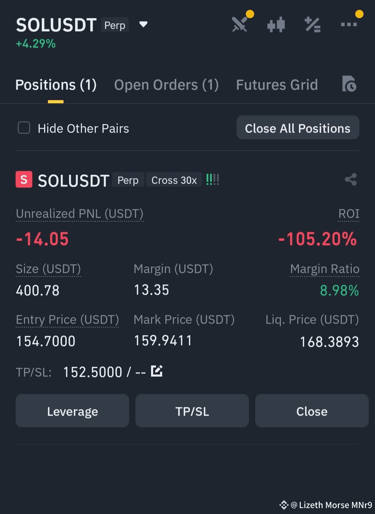Tap the green ADL indicator bars
This screenshot has height=514, width=375.
(212, 180)
